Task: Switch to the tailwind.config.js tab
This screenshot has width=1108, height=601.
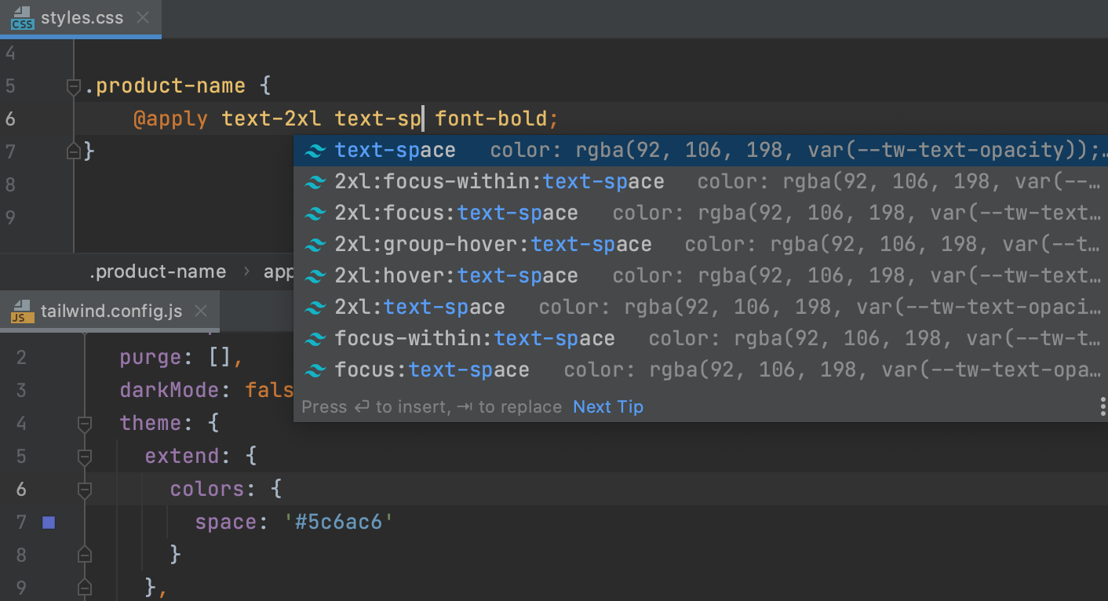Action: (111, 311)
